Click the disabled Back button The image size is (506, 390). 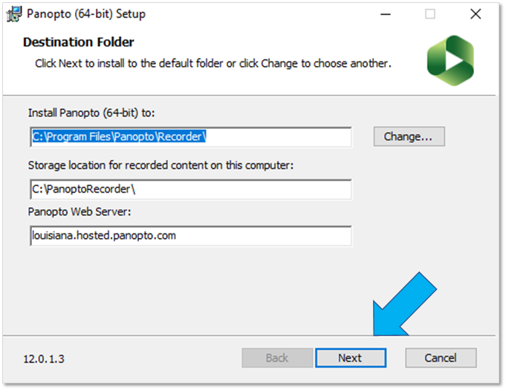(x=277, y=358)
